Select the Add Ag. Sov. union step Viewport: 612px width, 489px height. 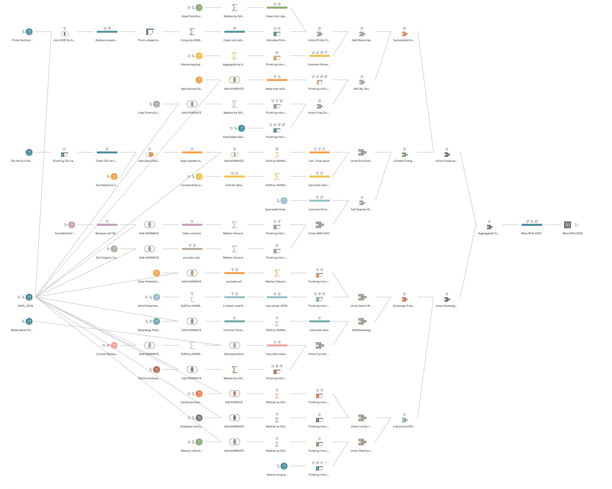(x=362, y=82)
